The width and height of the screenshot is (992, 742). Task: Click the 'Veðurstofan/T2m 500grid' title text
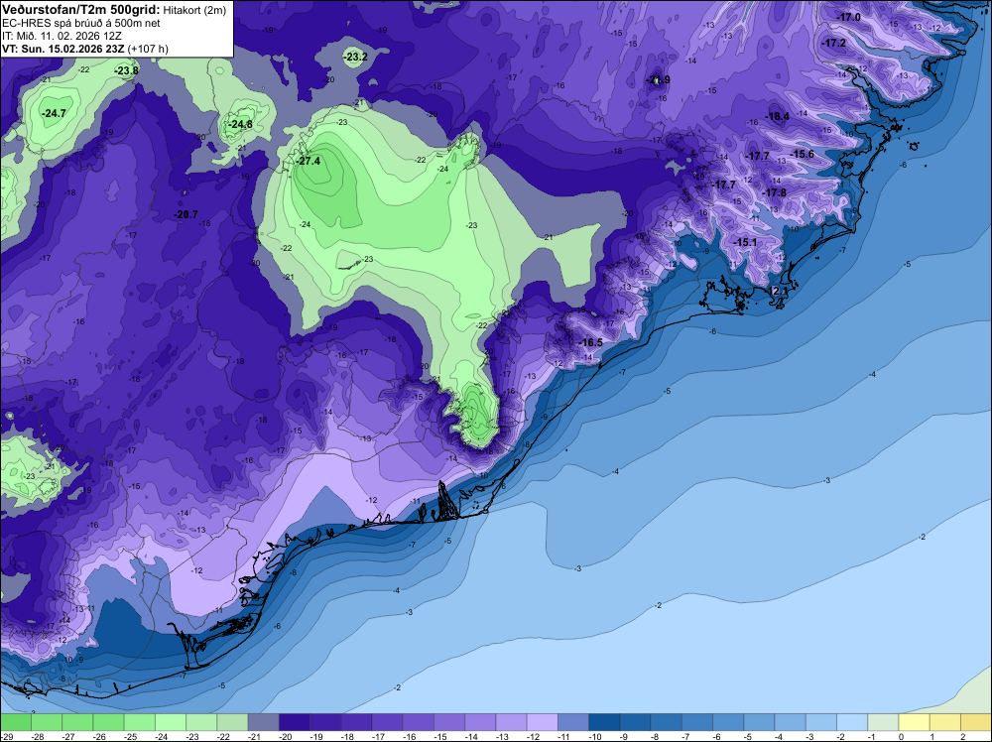tap(80, 10)
